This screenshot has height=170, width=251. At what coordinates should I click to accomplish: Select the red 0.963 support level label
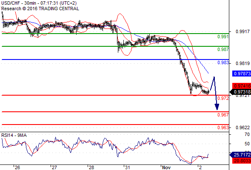point(223,127)
